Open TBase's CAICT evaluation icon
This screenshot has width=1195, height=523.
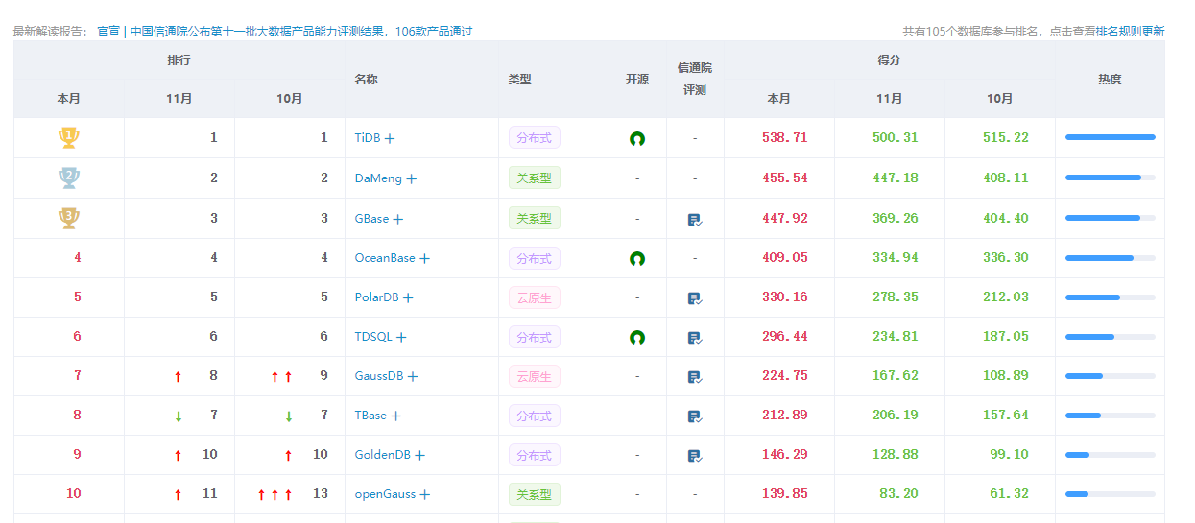(695, 416)
